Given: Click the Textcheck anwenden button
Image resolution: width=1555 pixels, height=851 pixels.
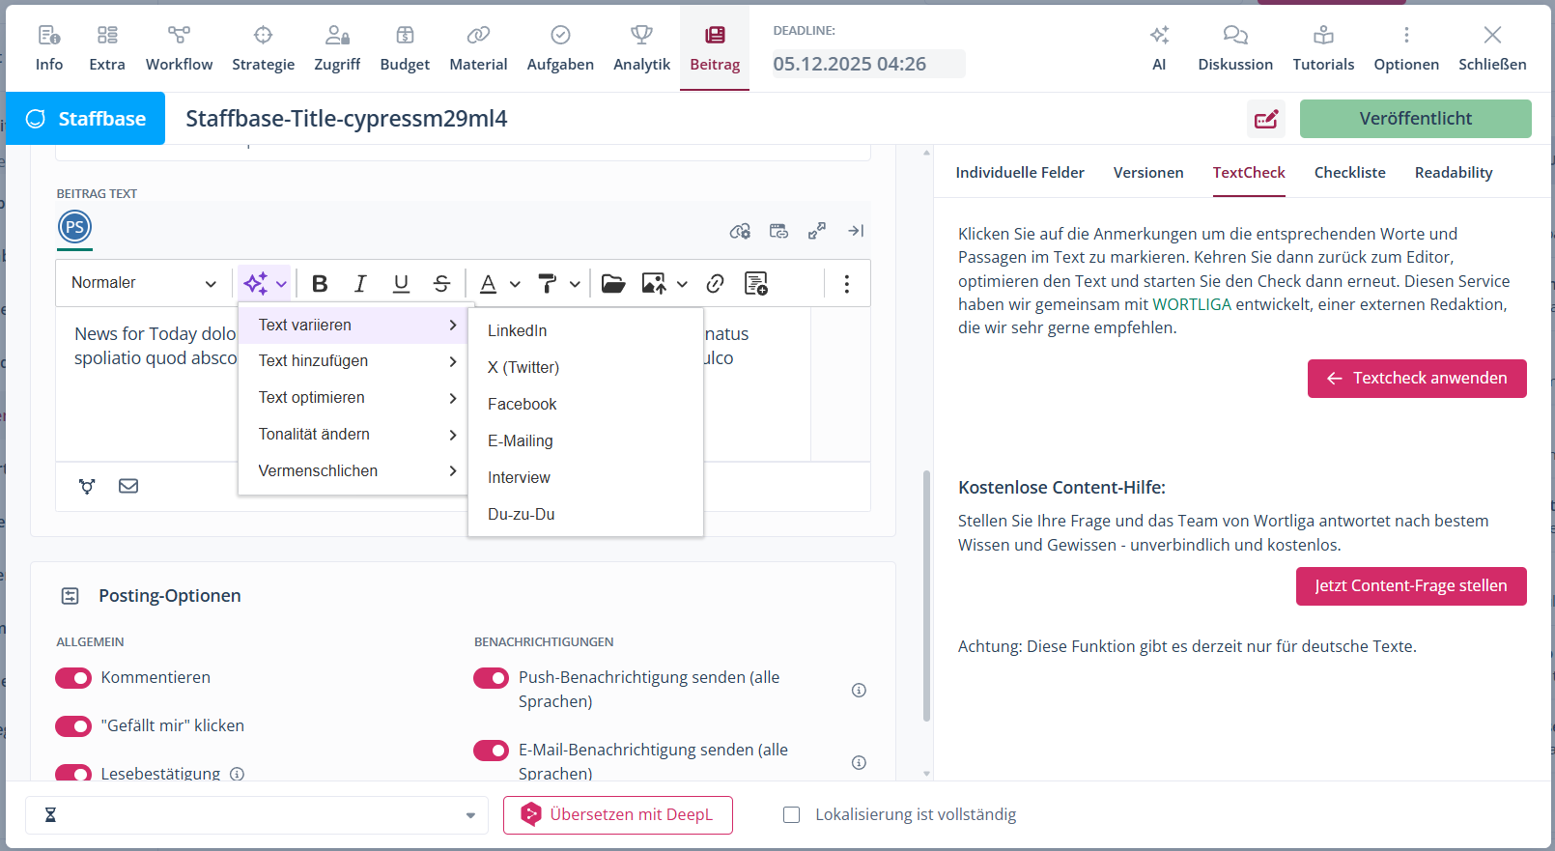Looking at the screenshot, I should tap(1416, 379).
